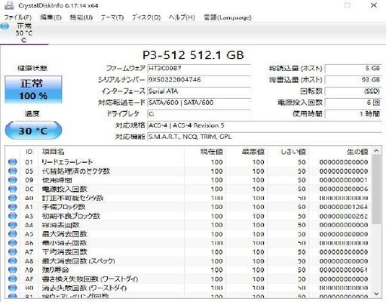This screenshot has height=302, width=386.
Task: Click the 30 °C temperature button
Action: (x=33, y=131)
